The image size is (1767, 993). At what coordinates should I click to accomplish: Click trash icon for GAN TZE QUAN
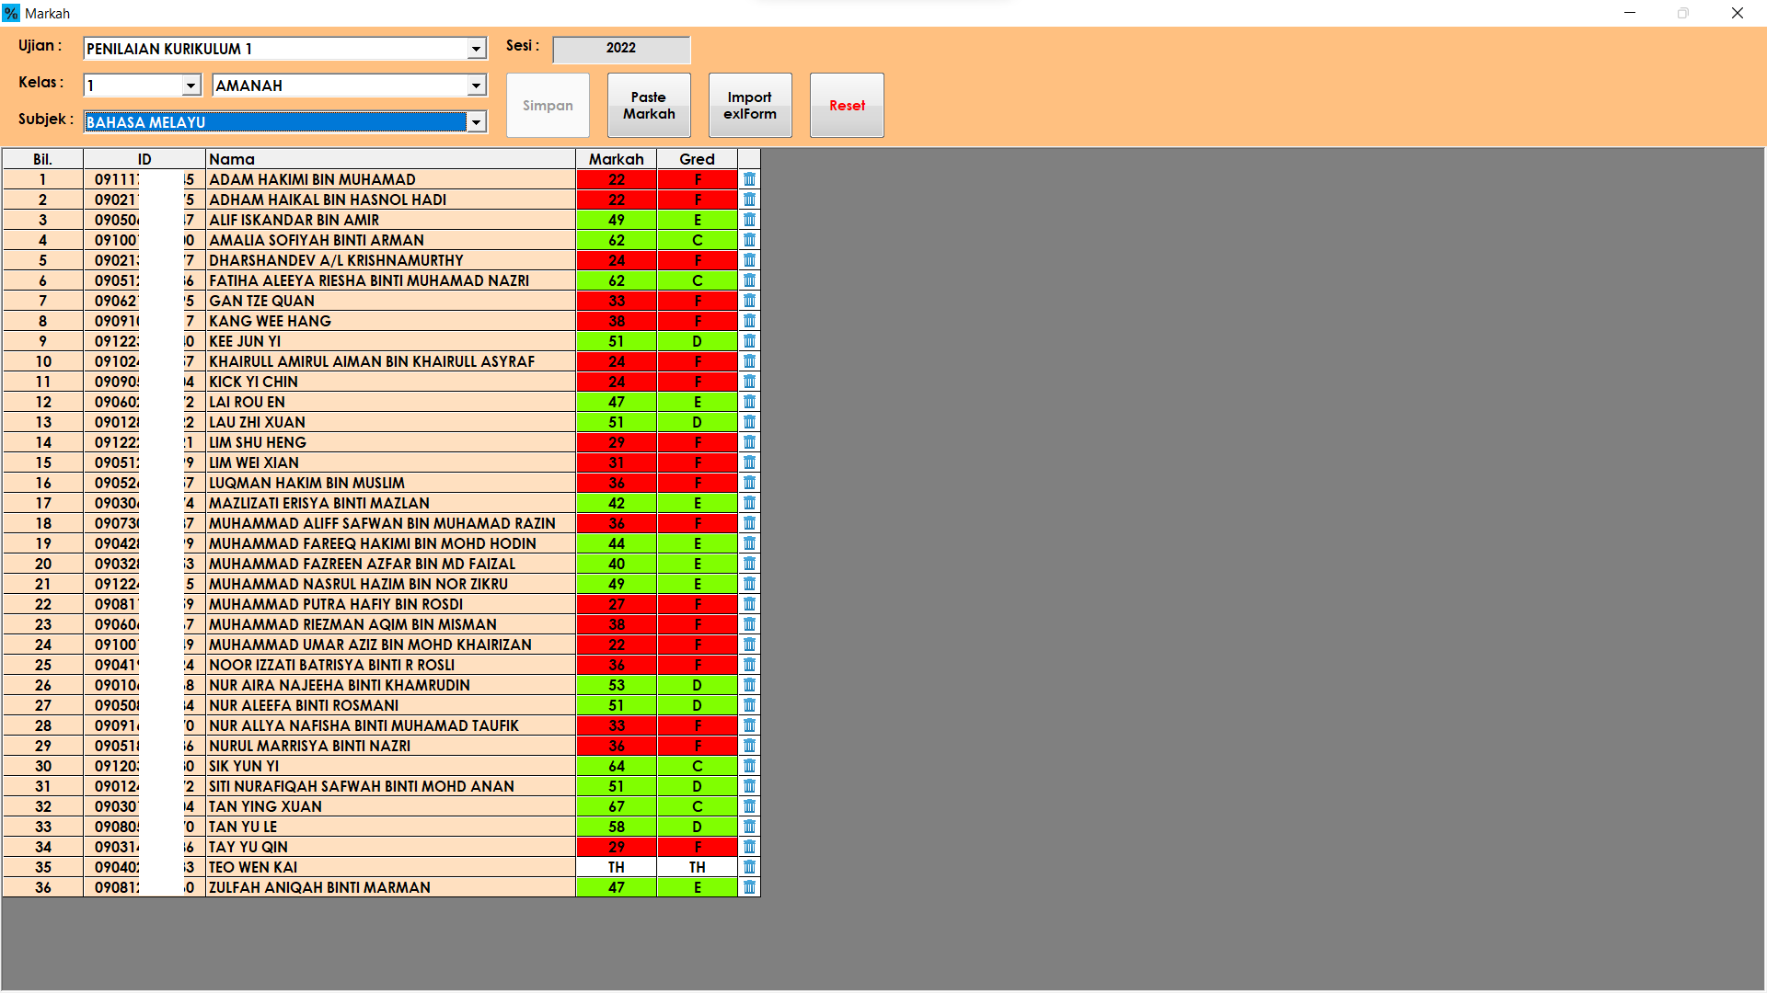tap(749, 301)
